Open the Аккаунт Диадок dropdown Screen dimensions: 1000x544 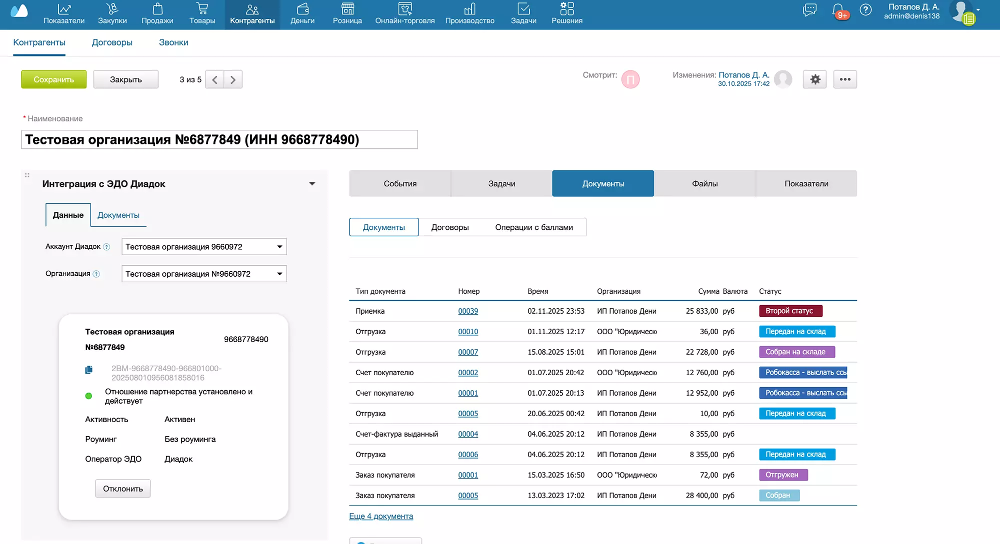204,247
